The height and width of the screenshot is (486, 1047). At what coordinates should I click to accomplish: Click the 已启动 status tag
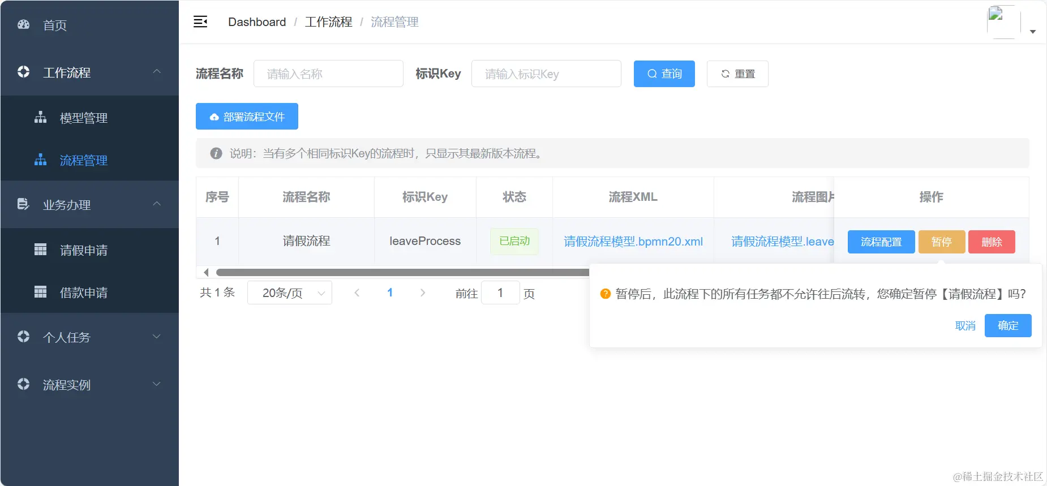[x=514, y=241]
